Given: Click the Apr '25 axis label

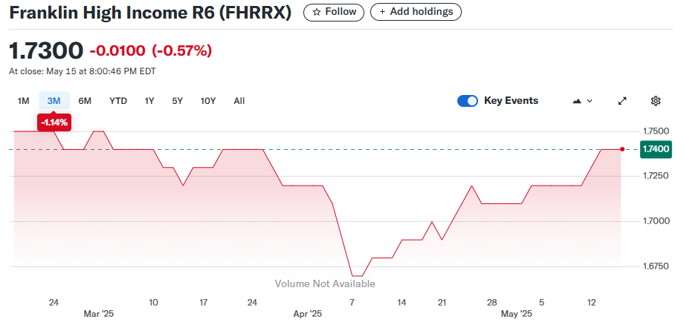Looking at the screenshot, I should 308,315.
